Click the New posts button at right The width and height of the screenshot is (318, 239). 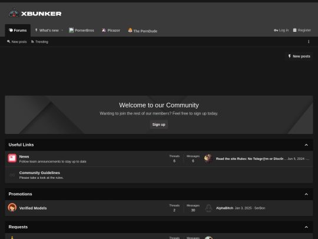pyautogui.click(x=299, y=56)
